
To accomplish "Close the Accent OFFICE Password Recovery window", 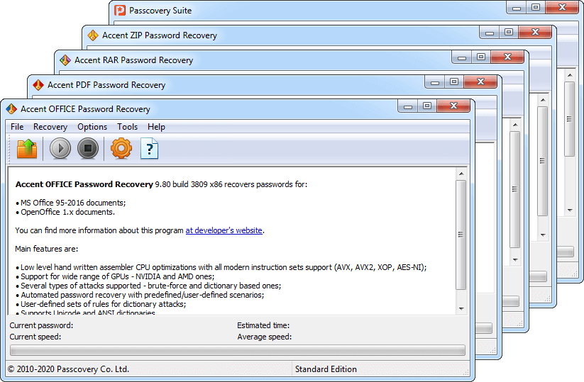I will click(453, 106).
